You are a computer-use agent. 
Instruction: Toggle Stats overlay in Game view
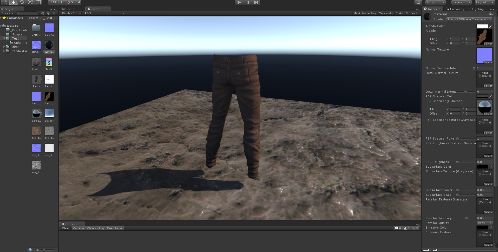coord(399,13)
